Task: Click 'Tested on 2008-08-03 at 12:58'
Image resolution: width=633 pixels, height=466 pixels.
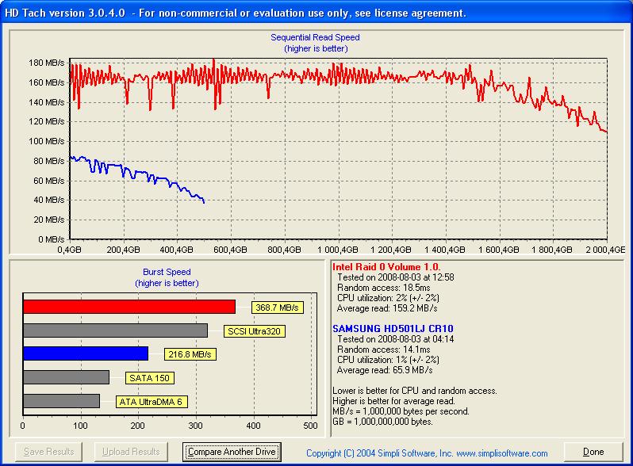Action: tap(396, 277)
